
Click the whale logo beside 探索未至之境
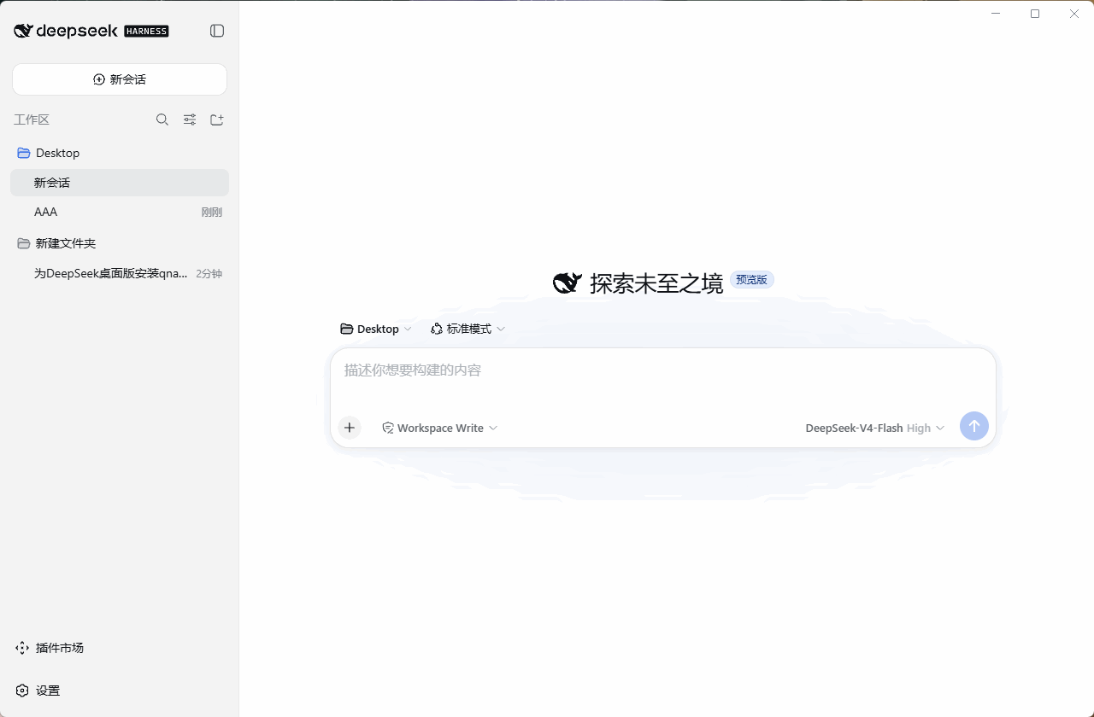point(568,283)
